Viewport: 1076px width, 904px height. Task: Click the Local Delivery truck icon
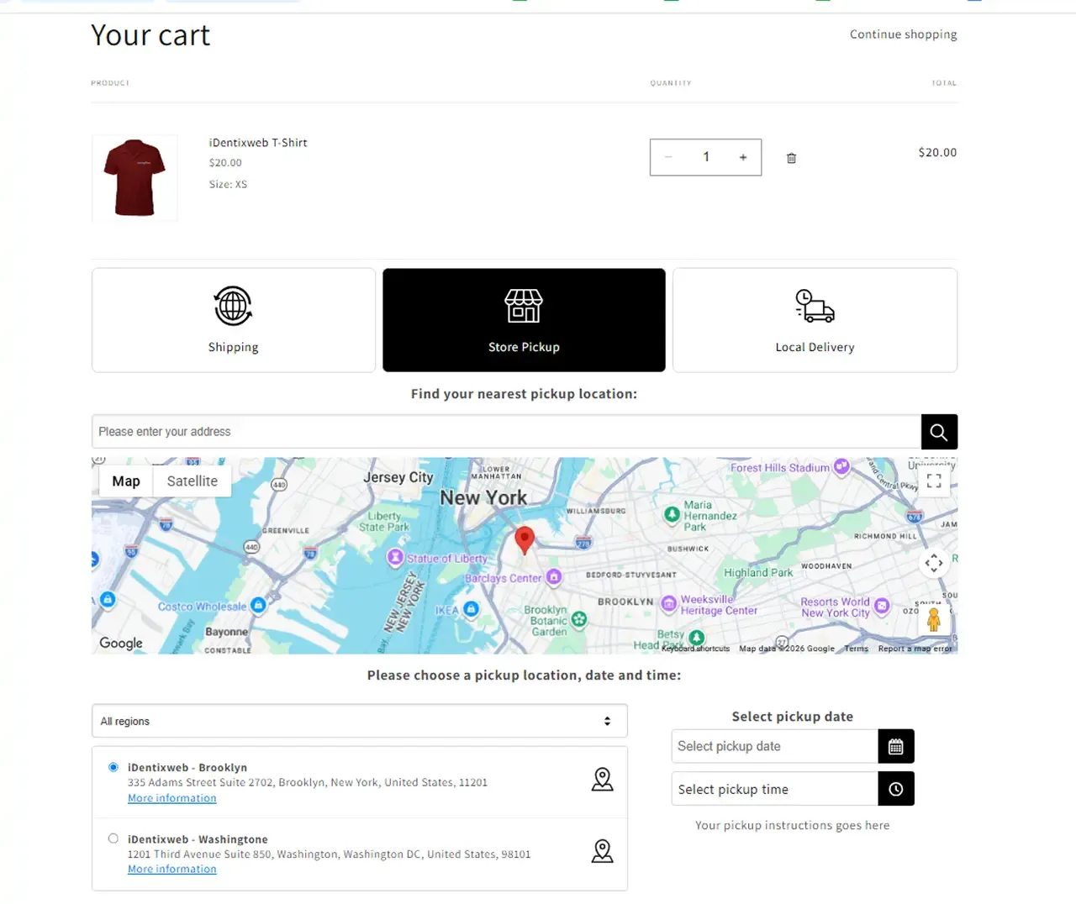coord(815,306)
